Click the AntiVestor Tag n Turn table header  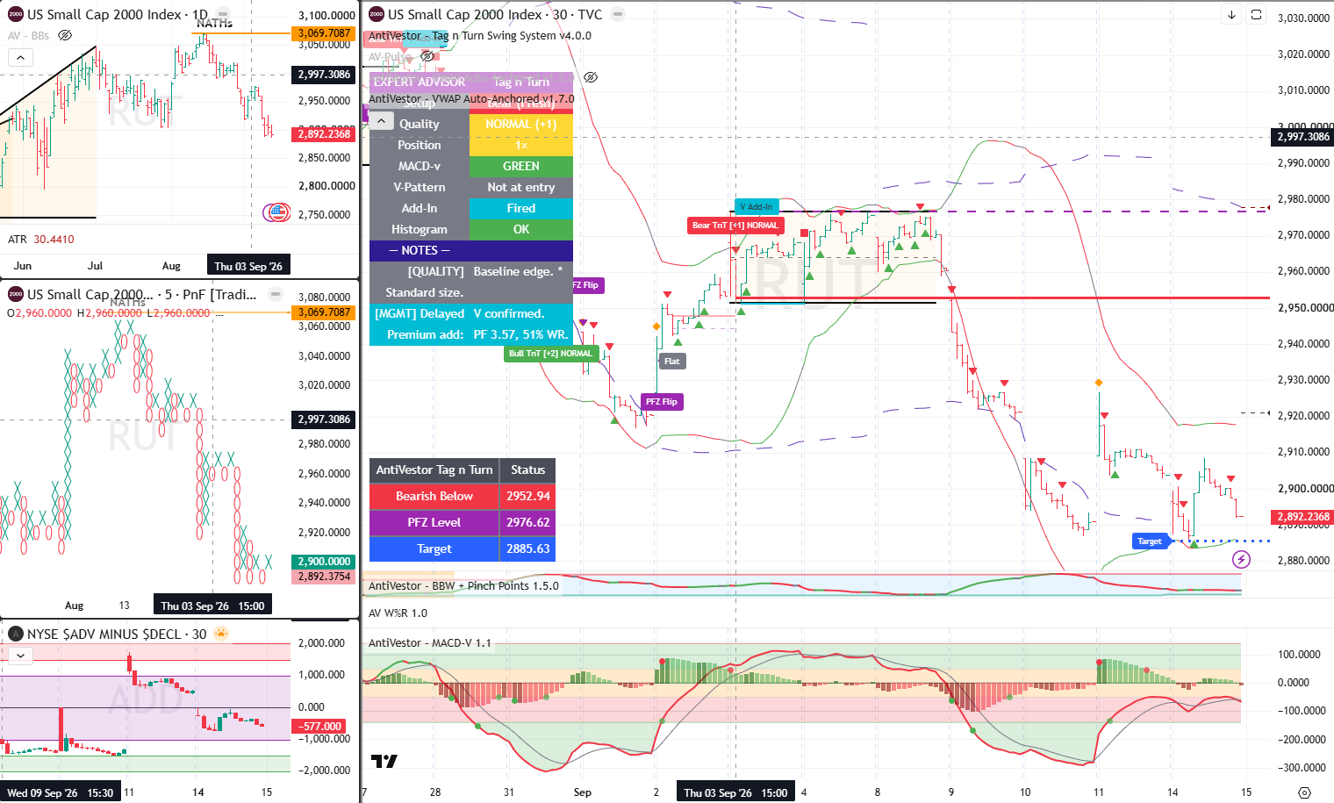tap(434, 470)
